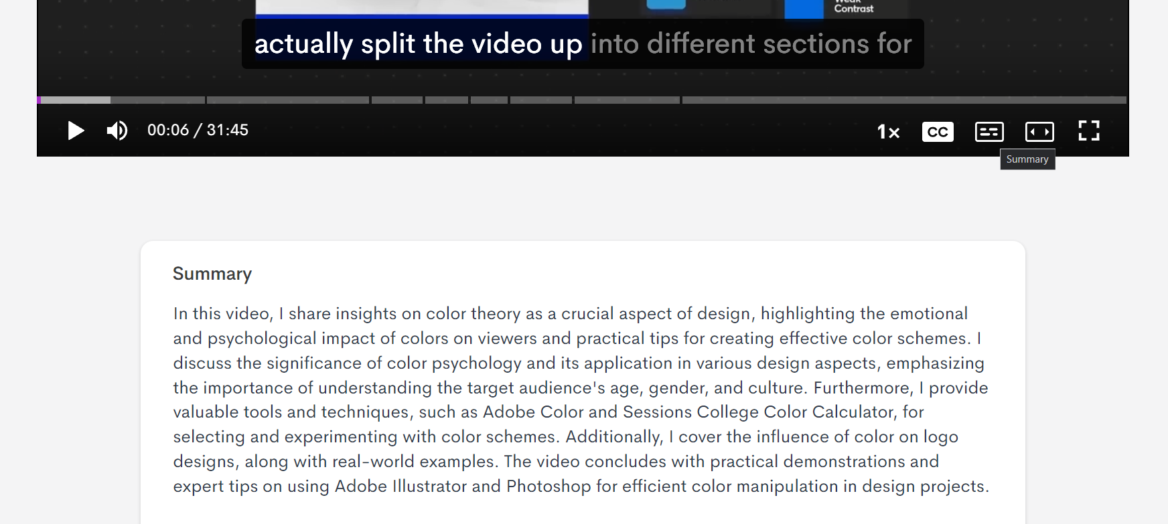Click the purple playhead at the progress start
1168x524 pixels.
point(40,100)
